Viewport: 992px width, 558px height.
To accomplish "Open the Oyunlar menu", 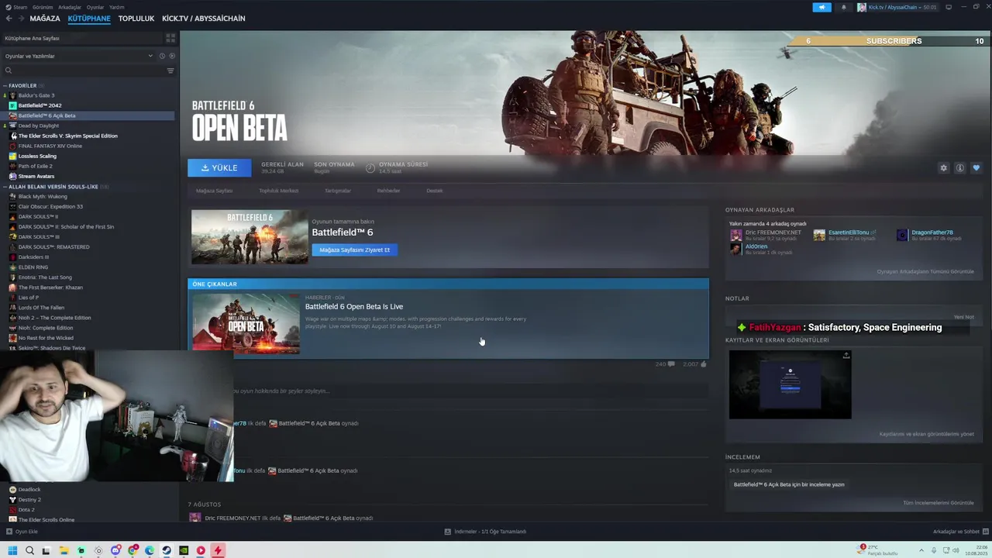I will [x=95, y=7].
